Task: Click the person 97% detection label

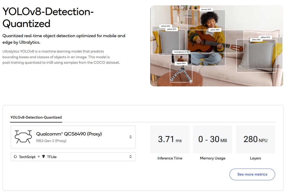Action: (x=207, y=9)
